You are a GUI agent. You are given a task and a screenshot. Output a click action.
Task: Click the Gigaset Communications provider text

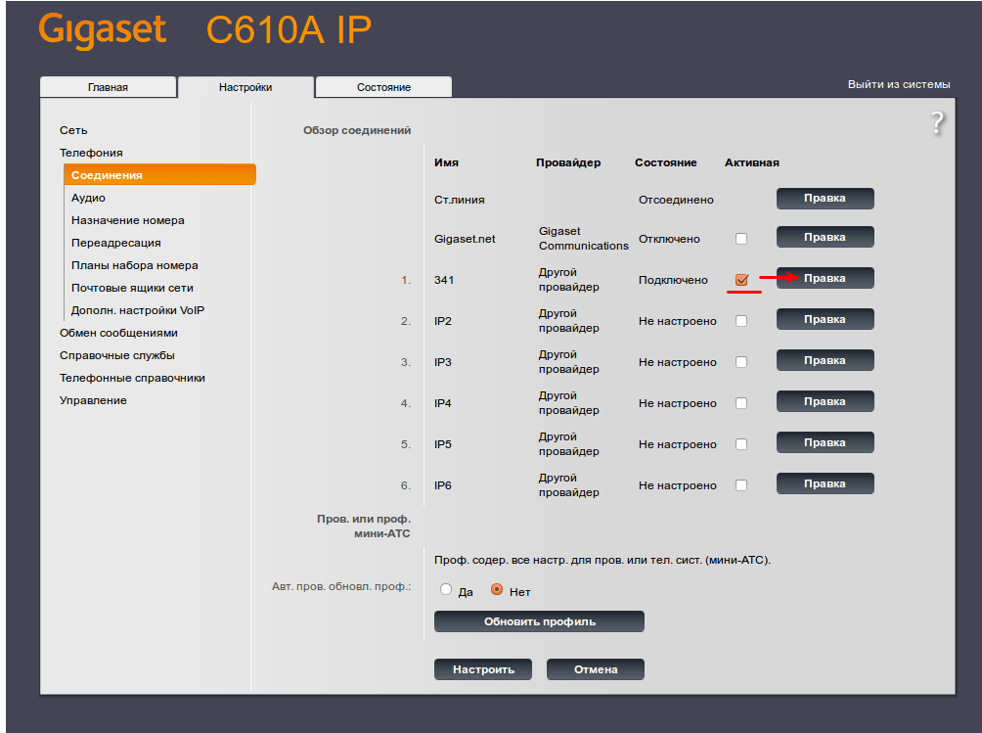coord(584,239)
